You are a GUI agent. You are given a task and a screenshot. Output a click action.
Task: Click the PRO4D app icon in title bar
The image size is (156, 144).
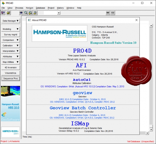(x=3, y=3)
